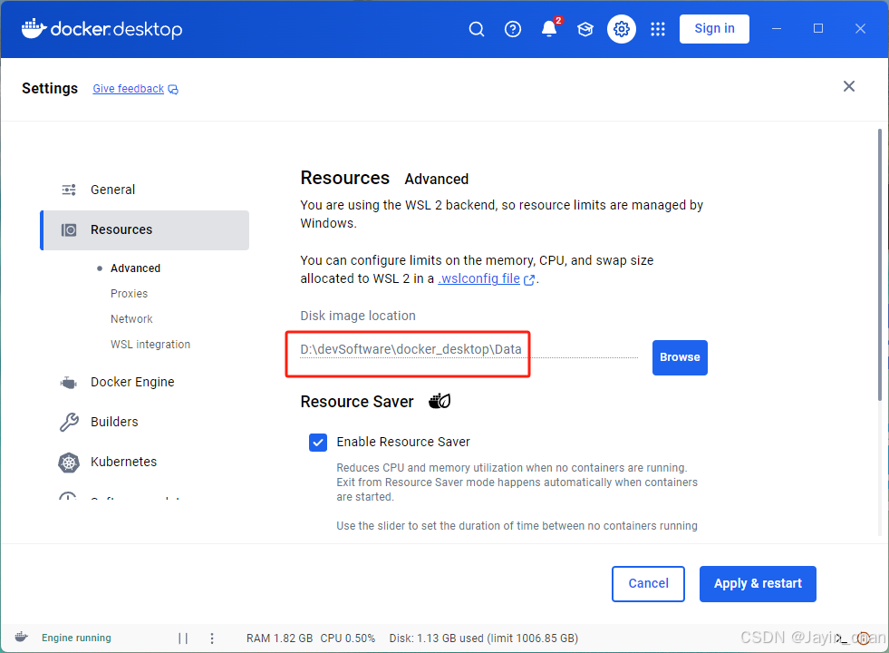The image size is (889, 653).
Task: Open the Network sub-item
Action: click(131, 319)
